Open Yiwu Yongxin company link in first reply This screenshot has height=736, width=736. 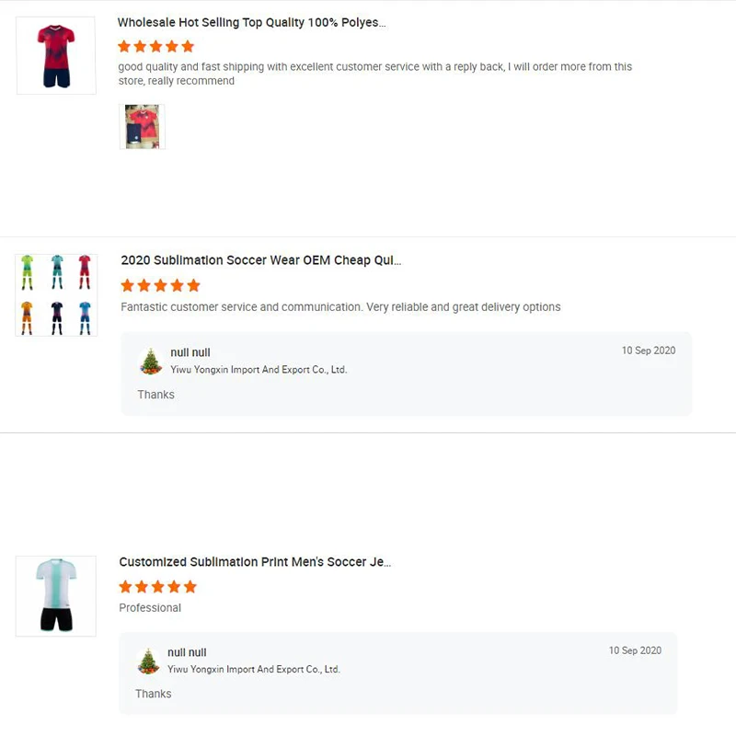click(x=259, y=370)
